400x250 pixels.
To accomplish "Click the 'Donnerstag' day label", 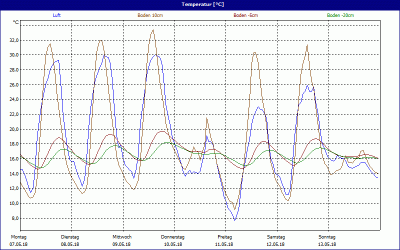I will pos(172,237).
